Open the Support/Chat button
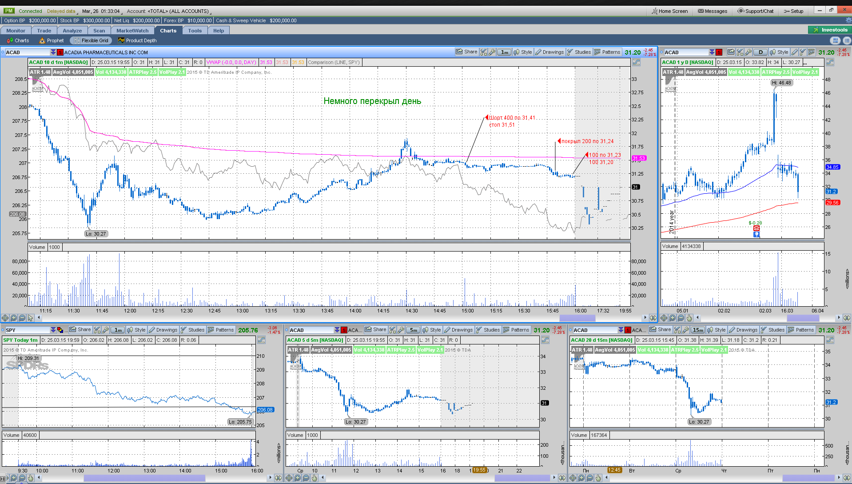Screen dimensions: 852x484 755,11
